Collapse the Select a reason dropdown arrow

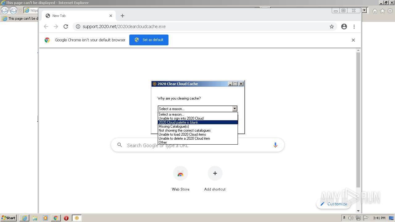(x=235, y=109)
